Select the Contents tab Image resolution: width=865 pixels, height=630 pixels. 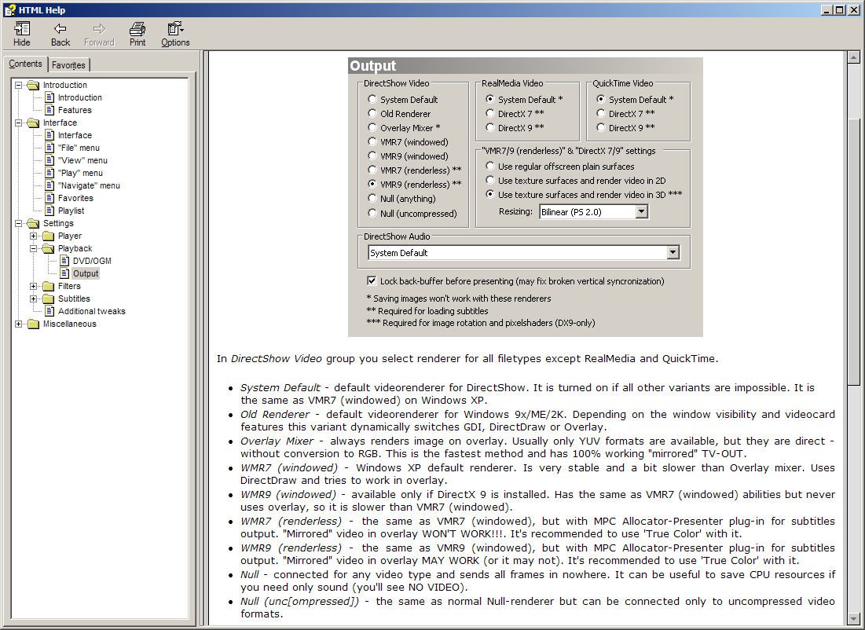[x=26, y=64]
